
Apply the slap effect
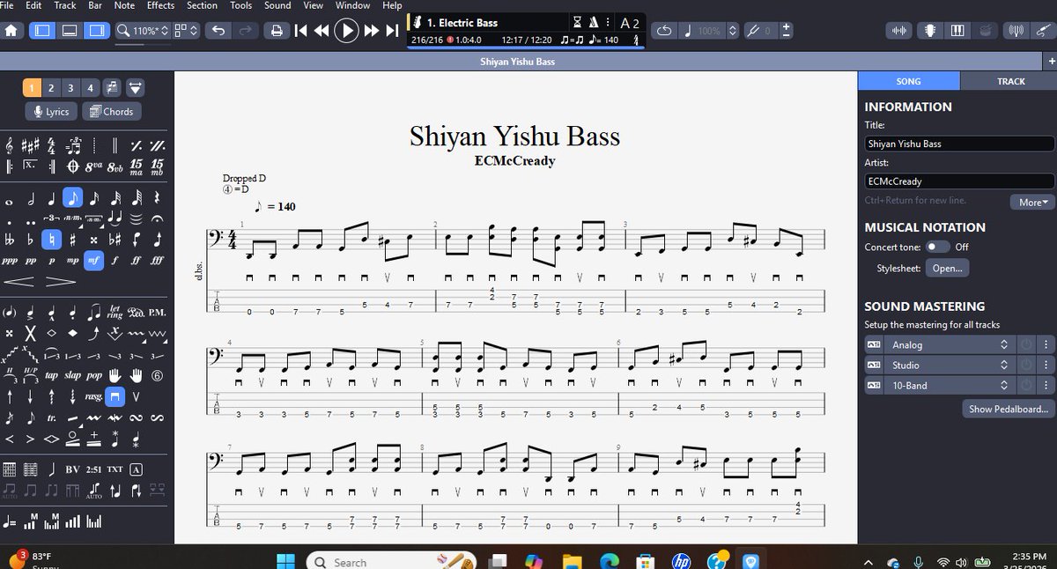72,376
